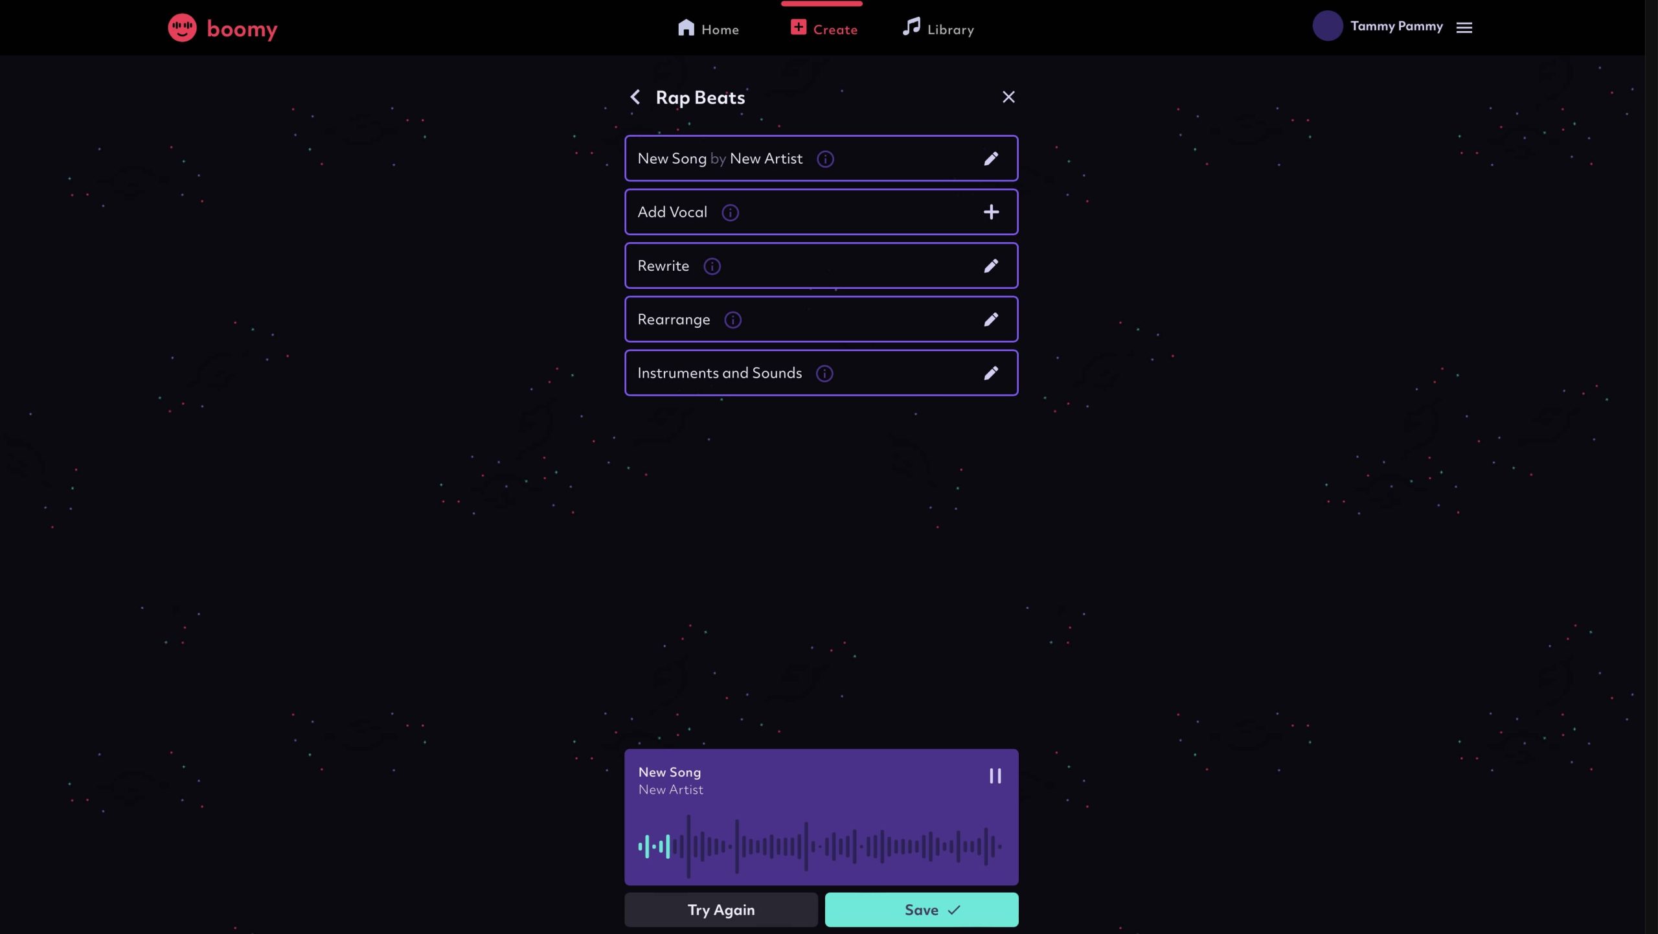The image size is (1658, 934).
Task: Open the Library tab
Action: [938, 28]
